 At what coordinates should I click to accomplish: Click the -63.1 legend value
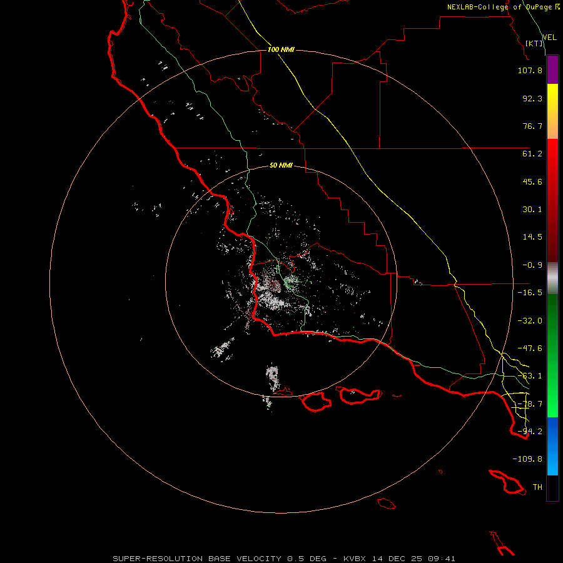tap(530, 376)
